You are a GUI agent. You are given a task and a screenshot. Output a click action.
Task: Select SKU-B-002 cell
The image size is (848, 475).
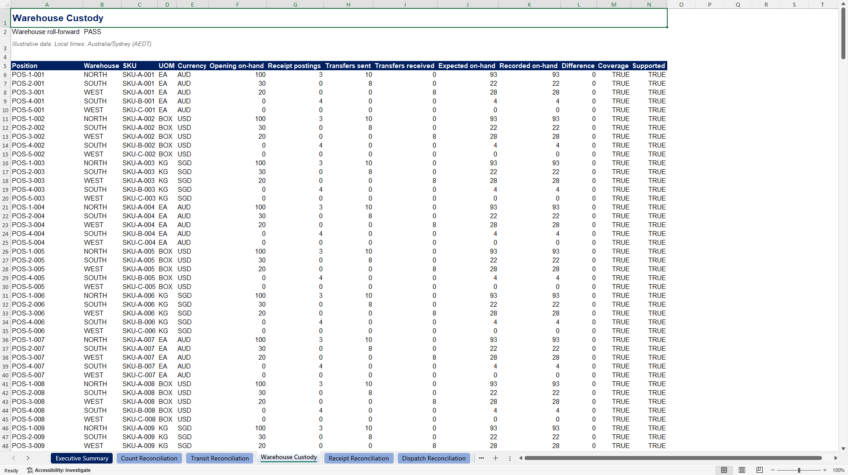pyautogui.click(x=139, y=145)
